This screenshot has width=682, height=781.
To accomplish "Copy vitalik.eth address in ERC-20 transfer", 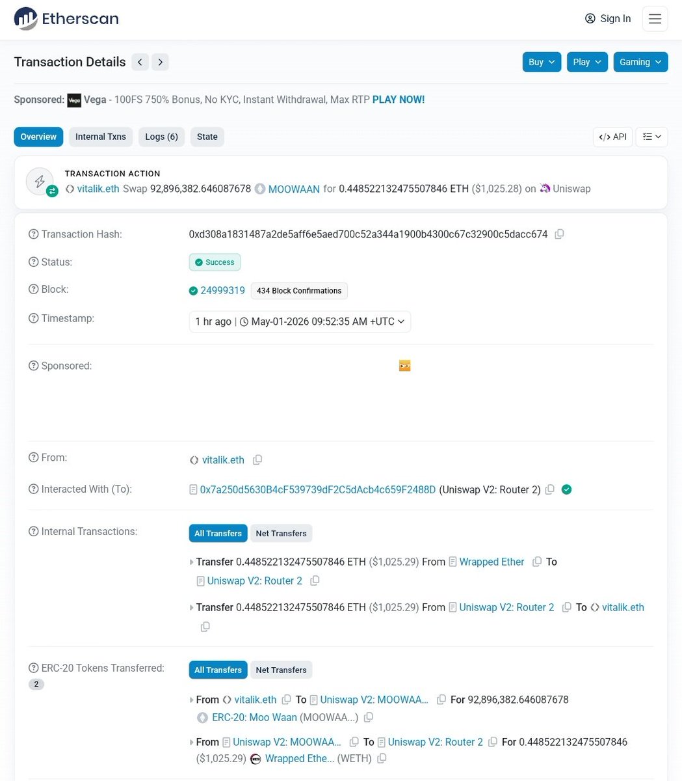I will click(x=286, y=700).
